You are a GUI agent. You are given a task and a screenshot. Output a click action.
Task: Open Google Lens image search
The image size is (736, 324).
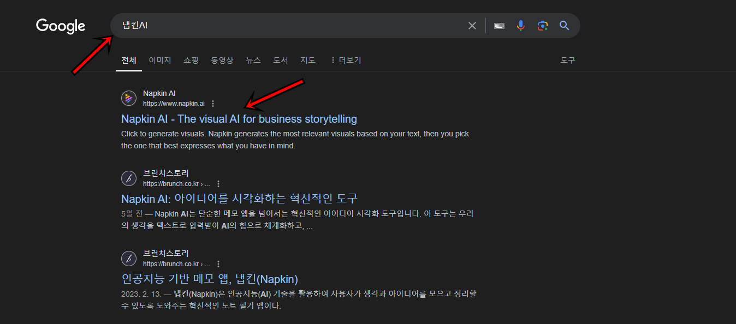(542, 26)
